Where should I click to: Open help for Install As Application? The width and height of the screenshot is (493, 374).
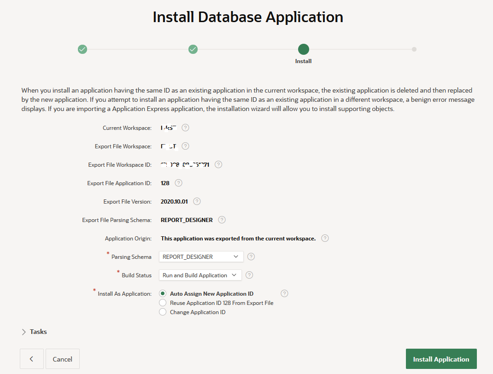[284, 293]
